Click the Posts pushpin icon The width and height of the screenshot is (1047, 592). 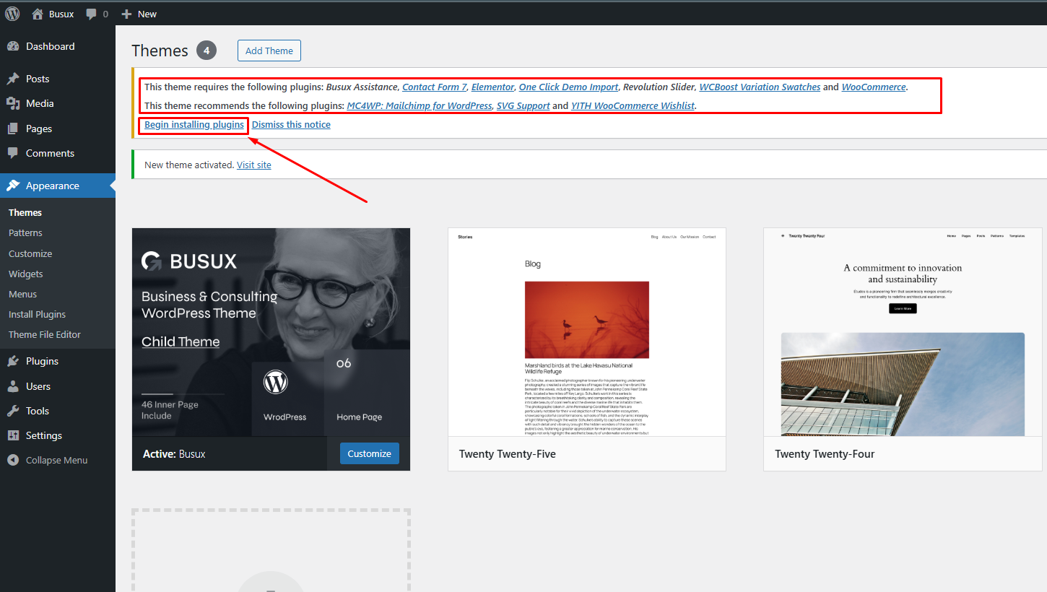13,79
